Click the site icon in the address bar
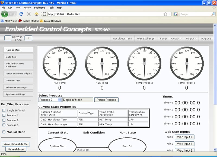Image resolution: width=217 pixels, height=157 pixels. 45,14
